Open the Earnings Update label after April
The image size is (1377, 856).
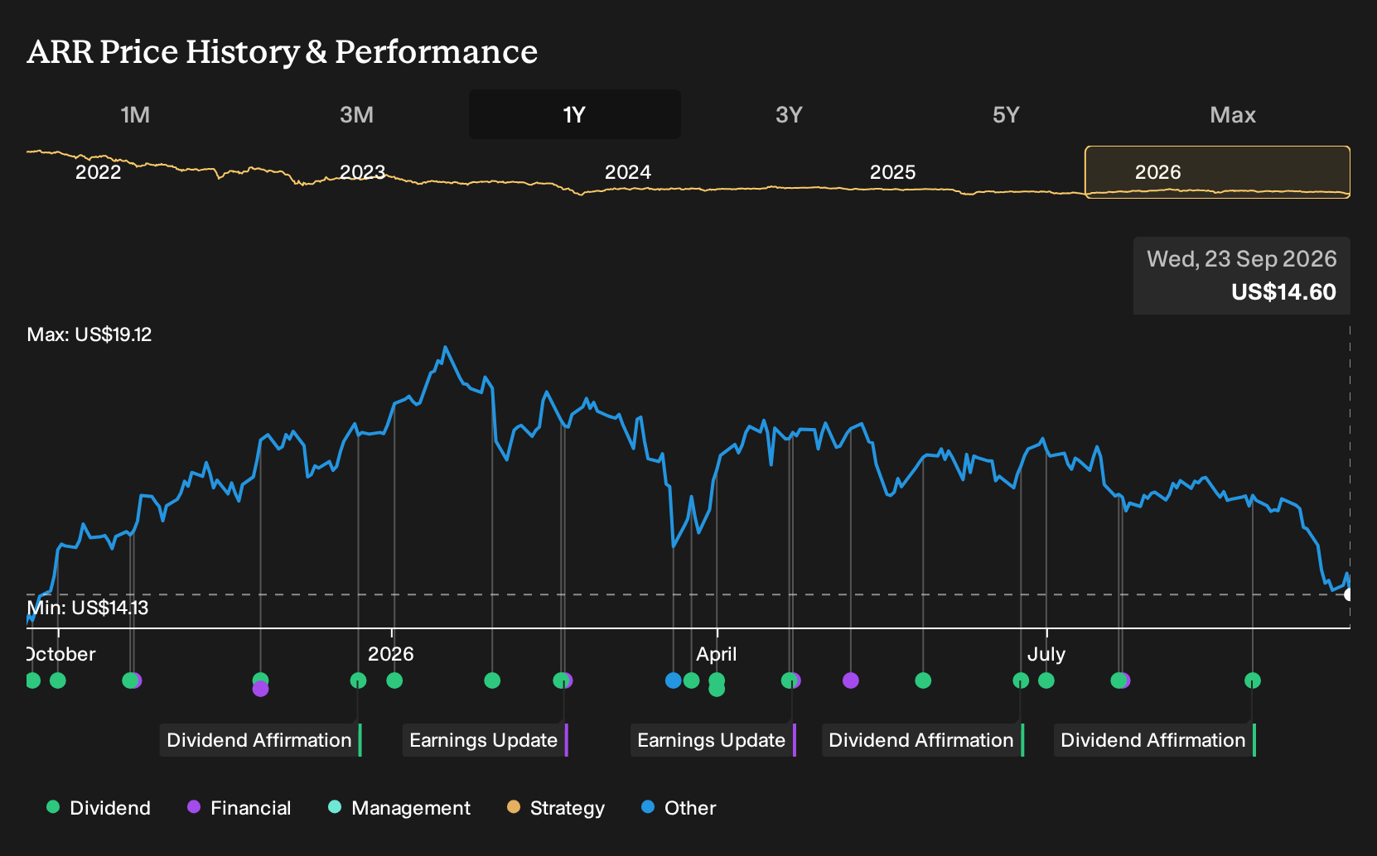point(713,740)
